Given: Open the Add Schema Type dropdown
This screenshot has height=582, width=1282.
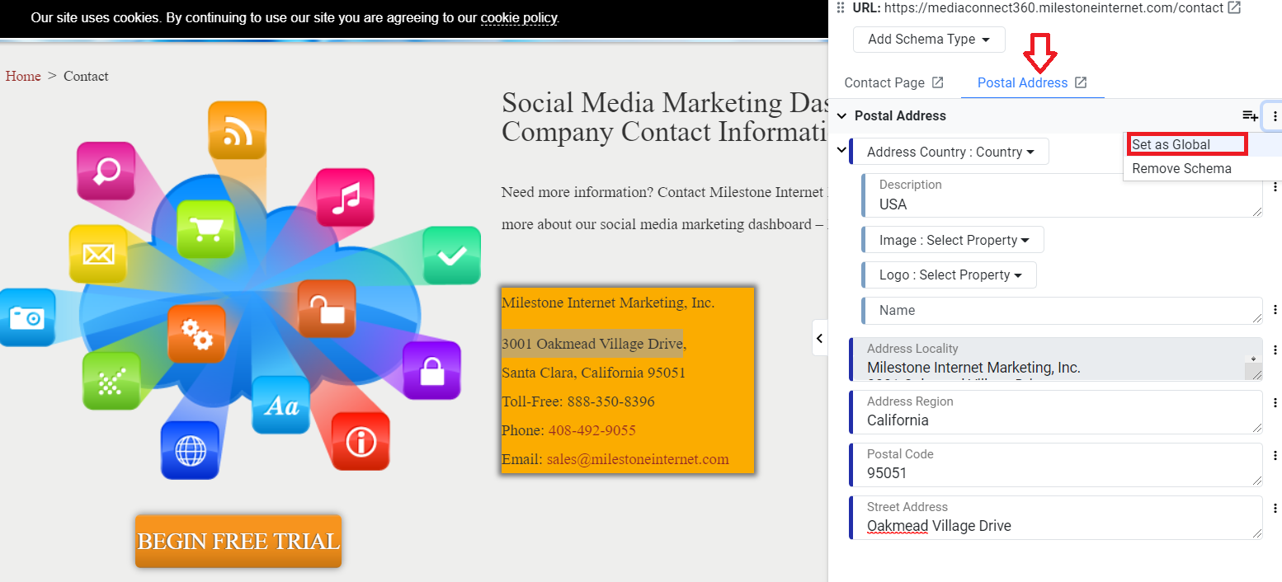Looking at the screenshot, I should pos(929,40).
